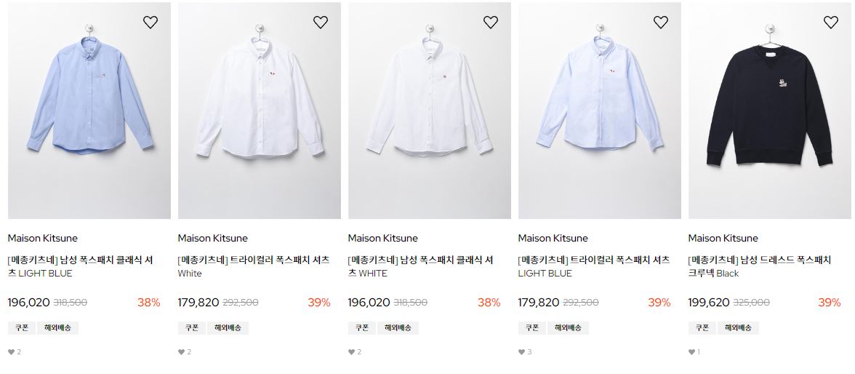Image resolution: width=855 pixels, height=374 pixels.
Task: Open 남성 드레스드 폭스패치 크루넥 Black title
Action: pos(760,266)
